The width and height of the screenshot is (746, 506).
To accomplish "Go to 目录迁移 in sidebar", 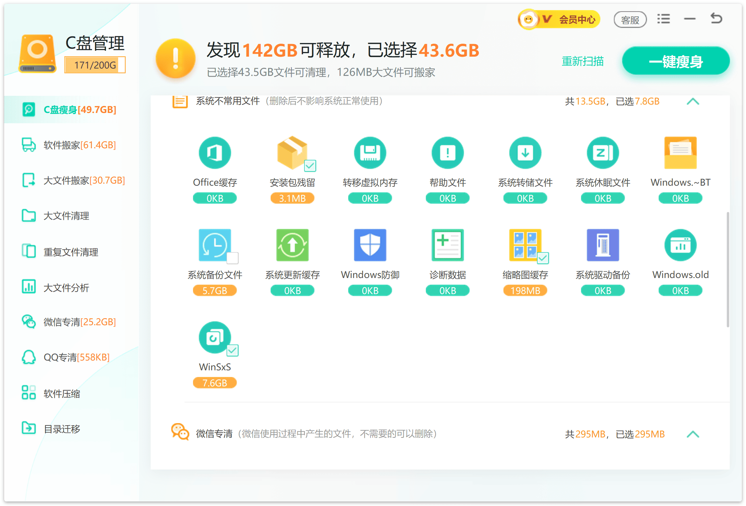I will (x=71, y=428).
